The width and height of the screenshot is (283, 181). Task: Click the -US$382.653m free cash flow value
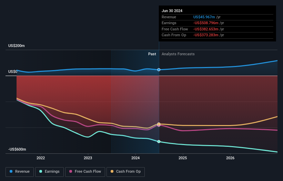[206, 29]
